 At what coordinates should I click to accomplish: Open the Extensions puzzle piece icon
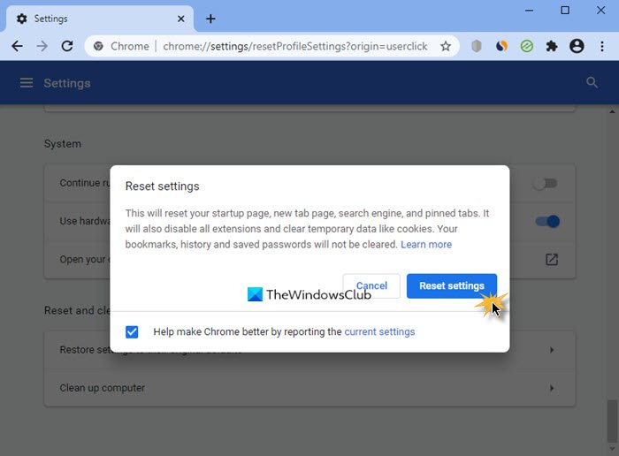pyautogui.click(x=552, y=46)
